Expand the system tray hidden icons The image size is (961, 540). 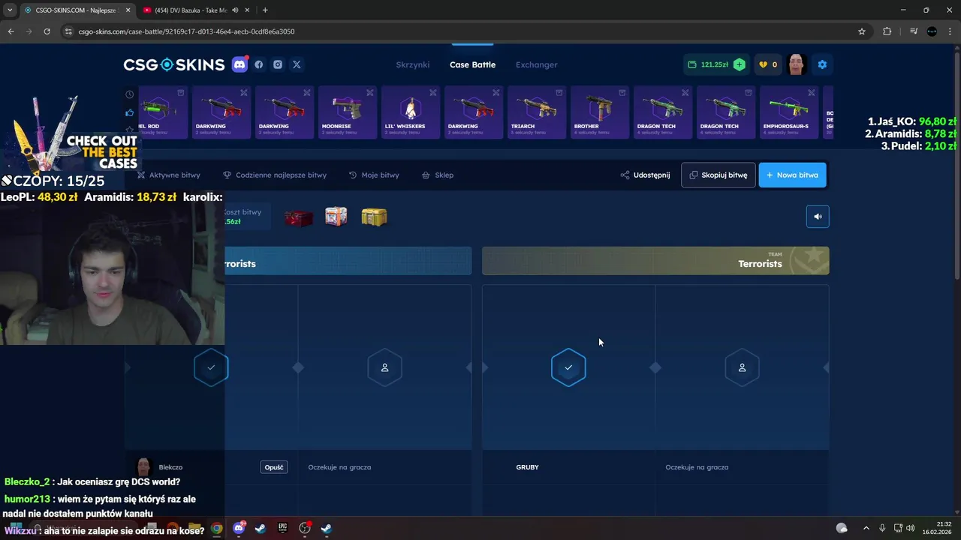(866, 528)
